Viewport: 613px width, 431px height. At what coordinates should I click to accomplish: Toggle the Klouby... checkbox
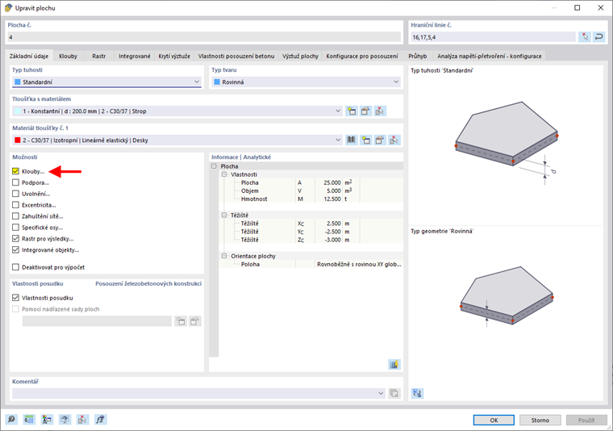pyautogui.click(x=15, y=171)
